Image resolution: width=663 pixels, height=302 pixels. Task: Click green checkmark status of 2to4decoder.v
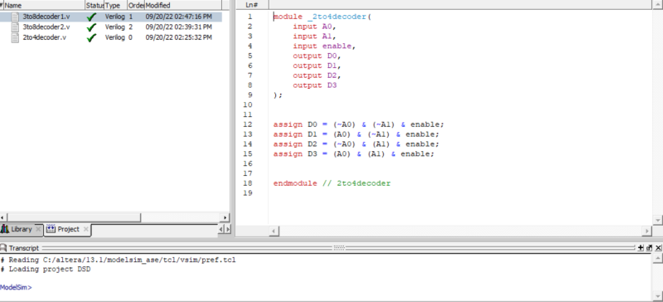tap(91, 37)
